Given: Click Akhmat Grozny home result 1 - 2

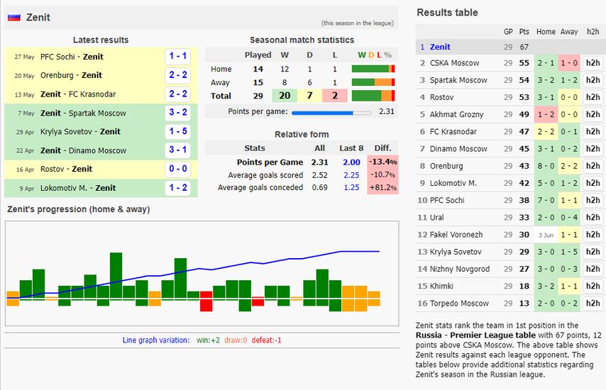Looking at the screenshot, I should 546,114.
